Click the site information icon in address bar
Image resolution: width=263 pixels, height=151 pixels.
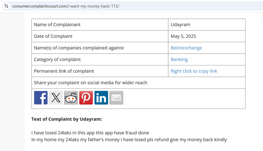click(6, 6)
